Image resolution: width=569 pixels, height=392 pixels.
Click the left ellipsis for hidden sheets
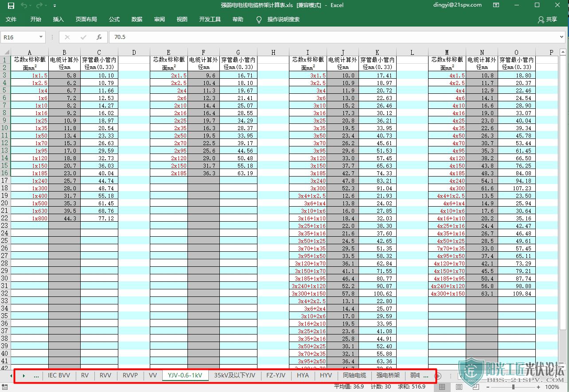click(36, 376)
